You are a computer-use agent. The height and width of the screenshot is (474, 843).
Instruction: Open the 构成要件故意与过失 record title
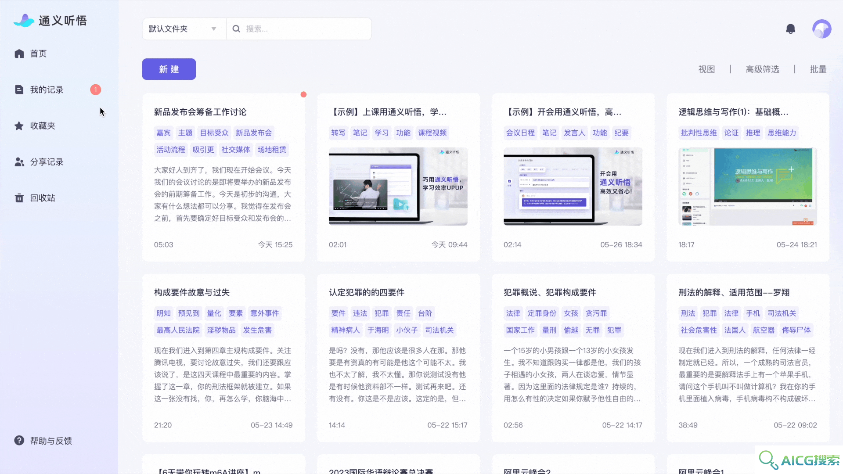click(192, 293)
